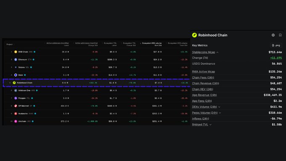Click the Avalanche logo icon

[x=16, y=113]
